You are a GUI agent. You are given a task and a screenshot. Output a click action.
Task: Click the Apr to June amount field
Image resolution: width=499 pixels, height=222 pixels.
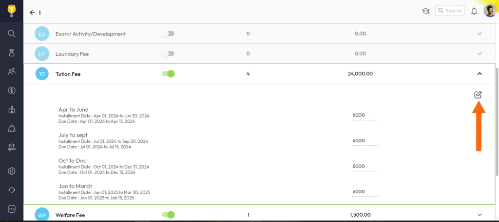365,115
